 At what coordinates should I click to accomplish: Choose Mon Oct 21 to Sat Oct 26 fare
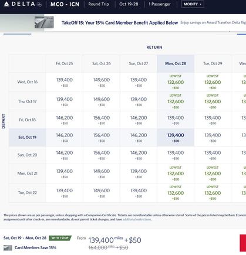pos(102,174)
